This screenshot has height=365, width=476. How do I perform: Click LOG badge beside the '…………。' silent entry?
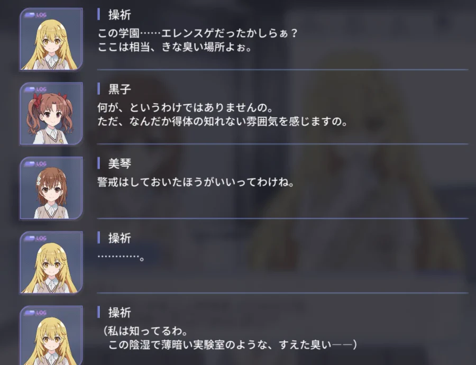click(x=35, y=239)
